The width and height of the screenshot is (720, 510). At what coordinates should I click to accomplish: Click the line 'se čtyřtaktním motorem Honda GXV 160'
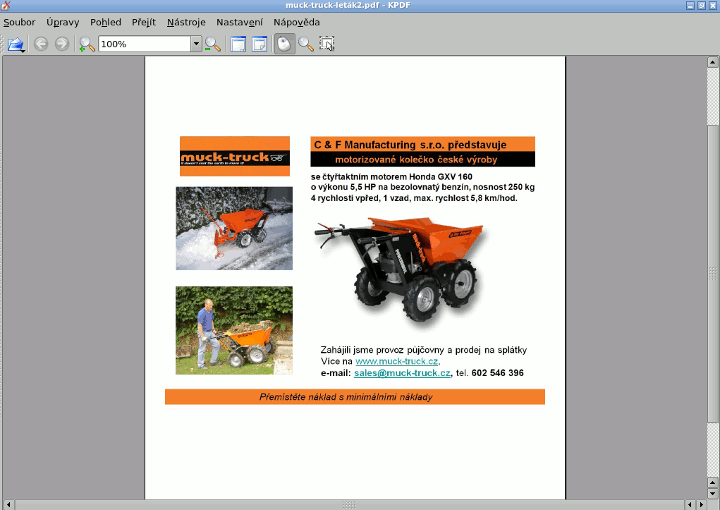[391, 176]
